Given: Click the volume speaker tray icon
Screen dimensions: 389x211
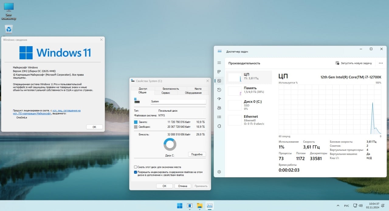Looking at the screenshot, I should coord(361,206).
